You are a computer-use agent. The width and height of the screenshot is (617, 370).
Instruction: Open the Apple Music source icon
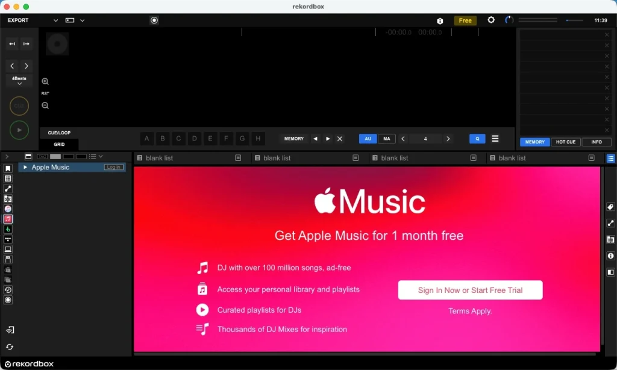[x=8, y=219]
